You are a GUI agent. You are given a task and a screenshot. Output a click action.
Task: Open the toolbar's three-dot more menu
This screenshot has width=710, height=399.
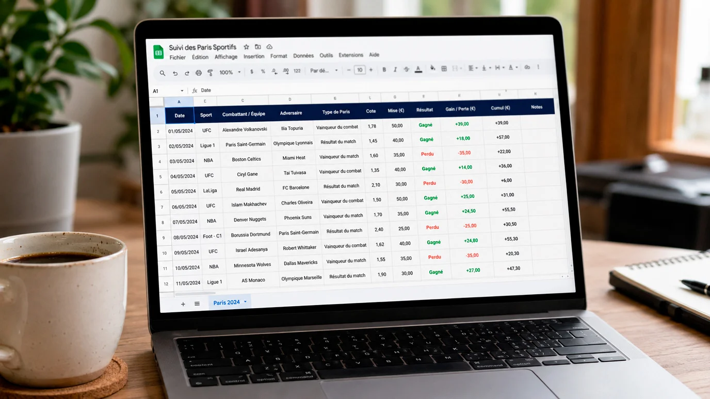coord(538,66)
